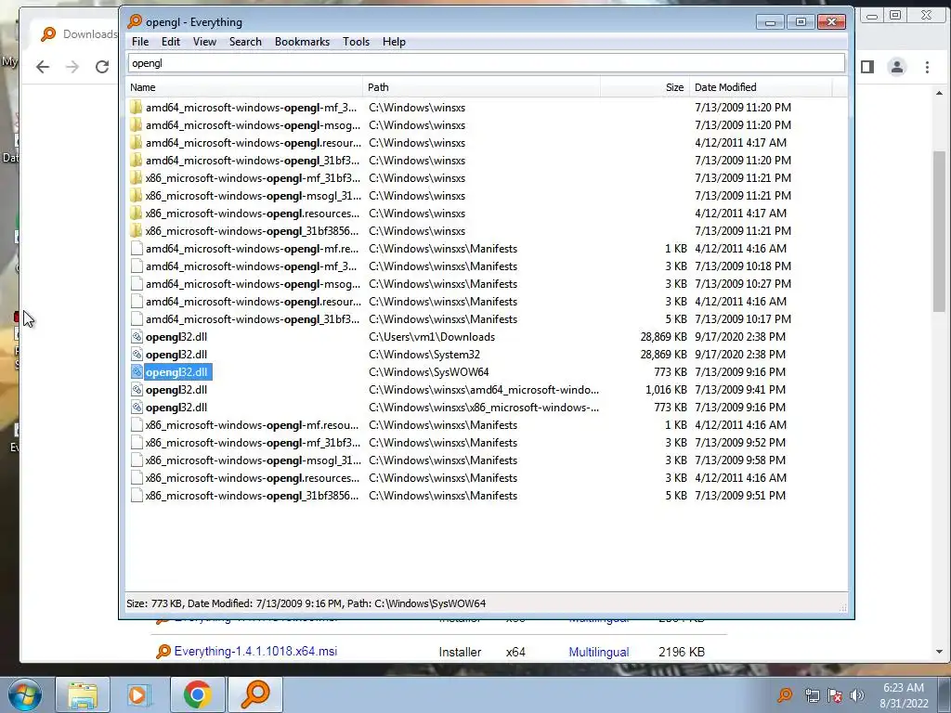Open the Windows Start menu

click(24, 694)
